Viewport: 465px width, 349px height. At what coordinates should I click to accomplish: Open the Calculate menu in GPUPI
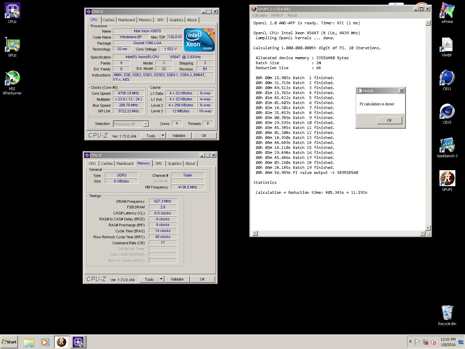[260, 15]
